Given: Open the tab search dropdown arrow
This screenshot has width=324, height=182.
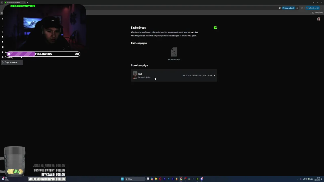Looking at the screenshot, I should coord(2,3).
